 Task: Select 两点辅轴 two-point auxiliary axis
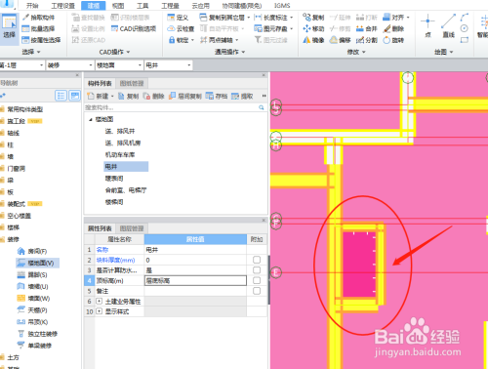(219, 40)
